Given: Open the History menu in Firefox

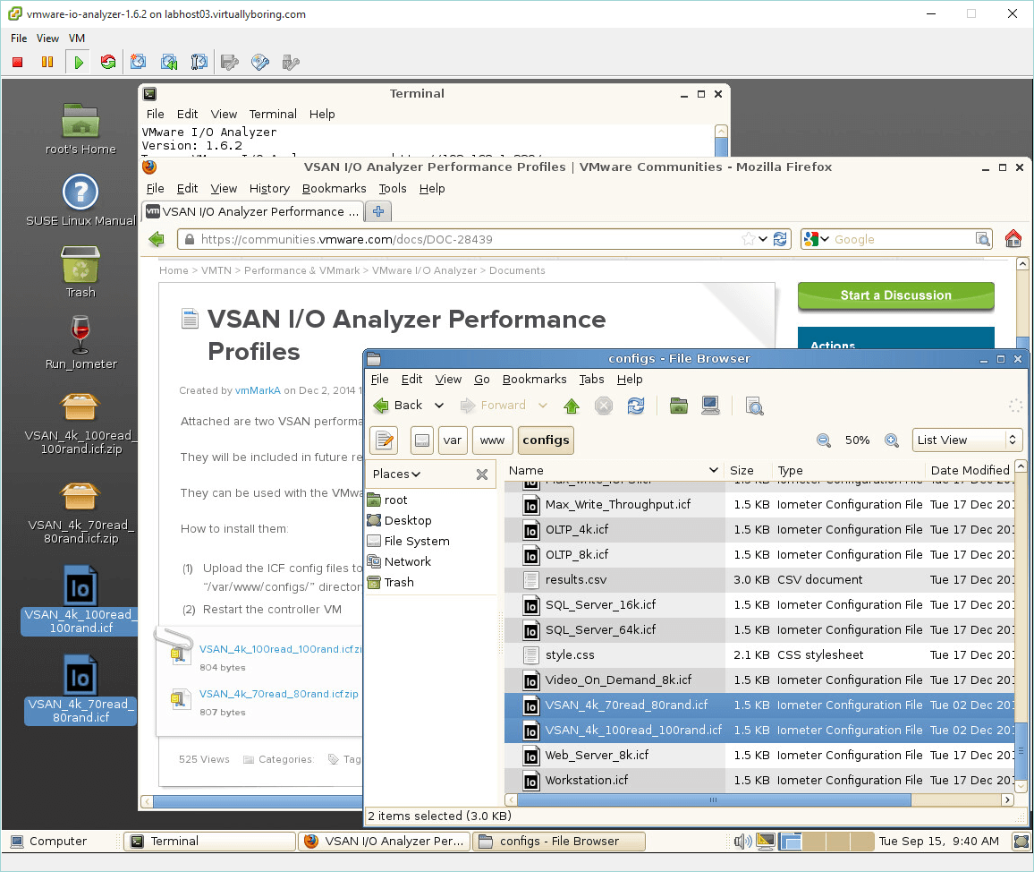Looking at the screenshot, I should click(x=269, y=188).
